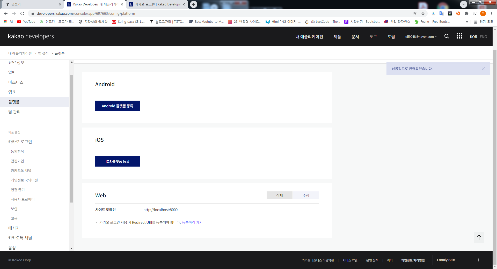497x269 pixels.
Task: Open the Chrome extensions puzzle icon
Action: pos(466,13)
